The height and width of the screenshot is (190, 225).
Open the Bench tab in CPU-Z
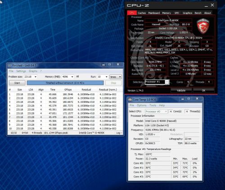coord(198,13)
